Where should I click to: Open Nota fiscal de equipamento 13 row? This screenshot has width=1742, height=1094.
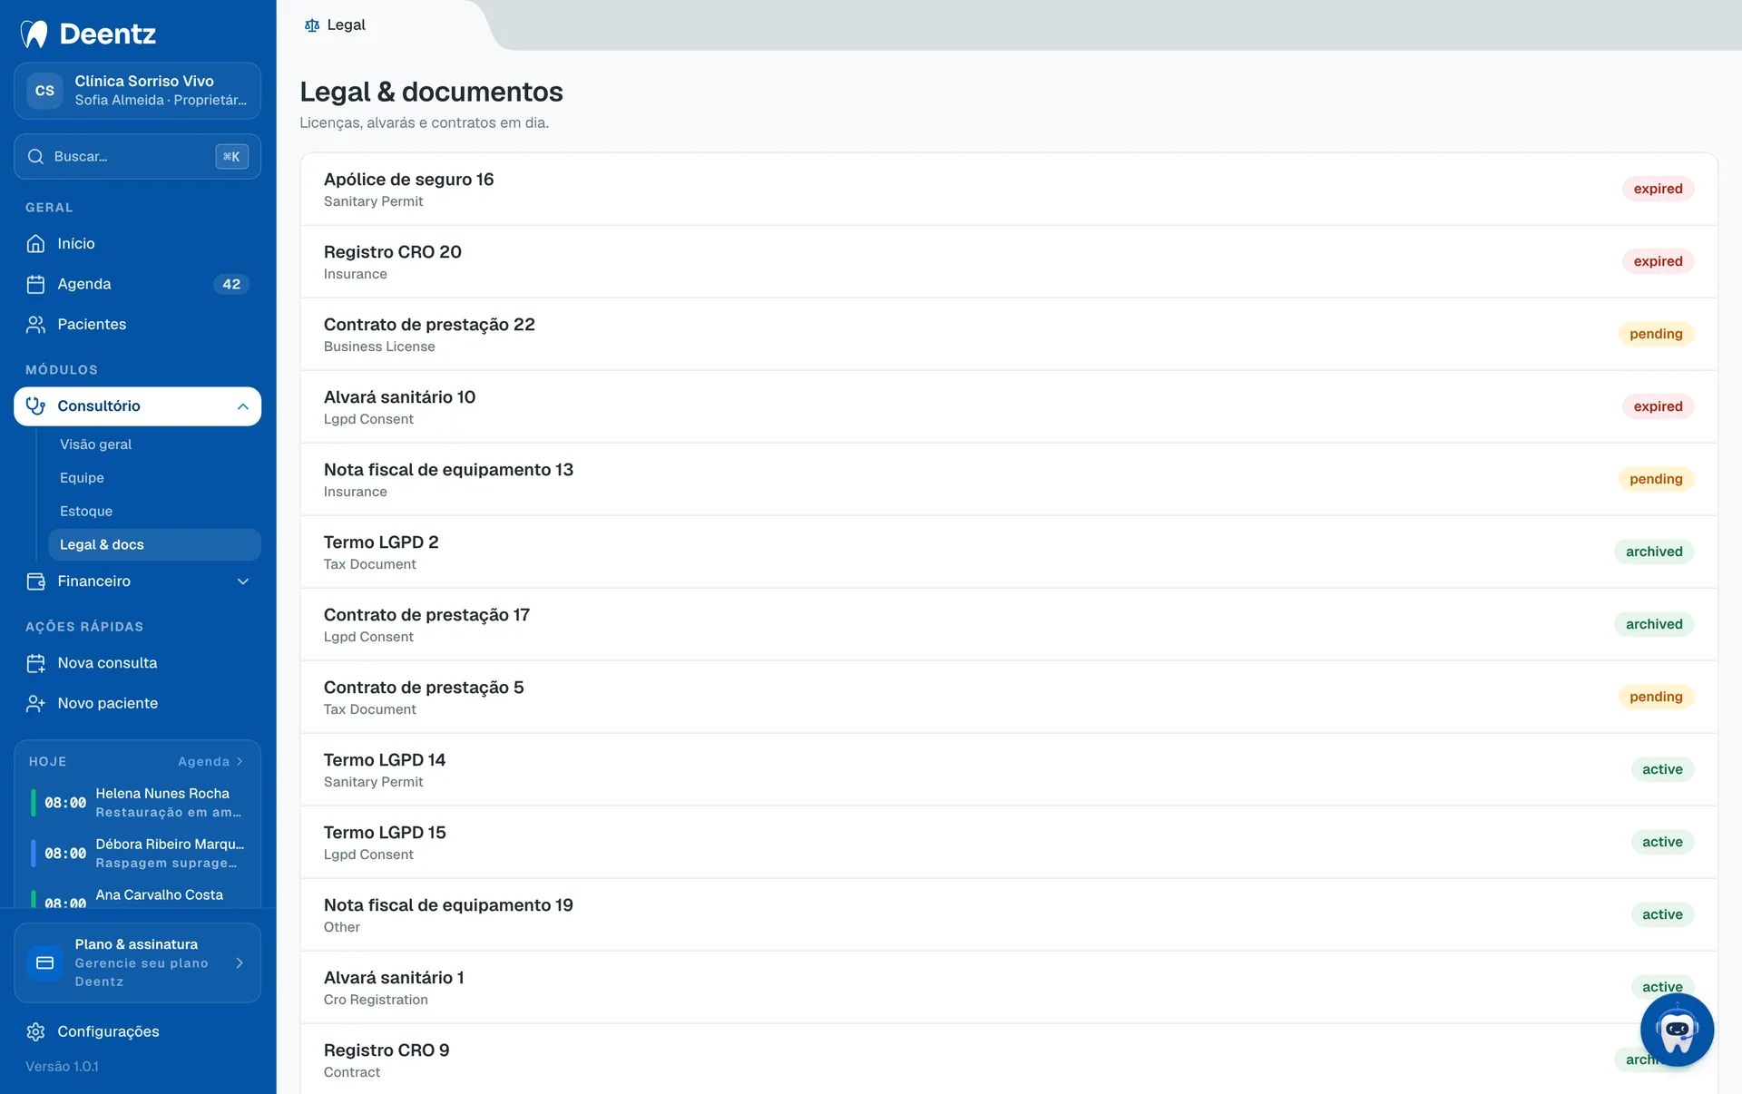point(1009,479)
